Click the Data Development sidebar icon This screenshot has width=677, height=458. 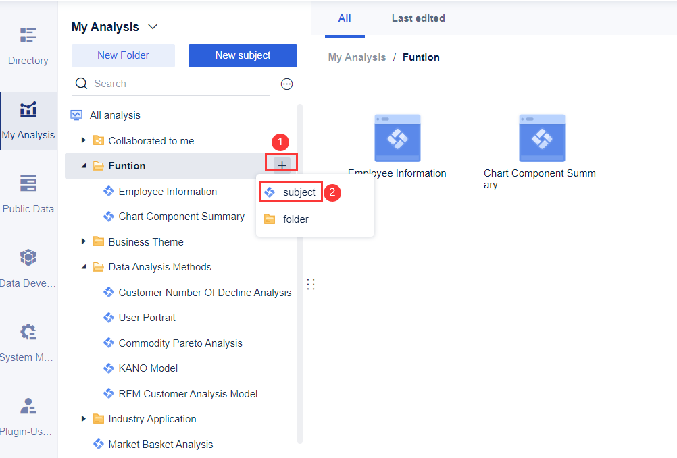pos(28,258)
